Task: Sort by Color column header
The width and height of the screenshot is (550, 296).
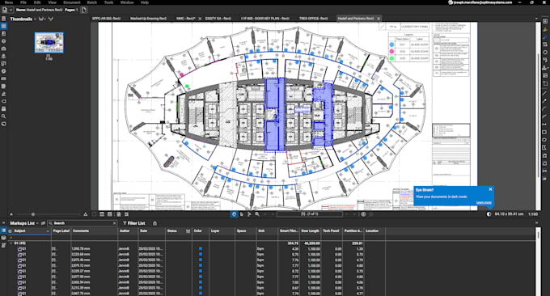Action: (198, 231)
